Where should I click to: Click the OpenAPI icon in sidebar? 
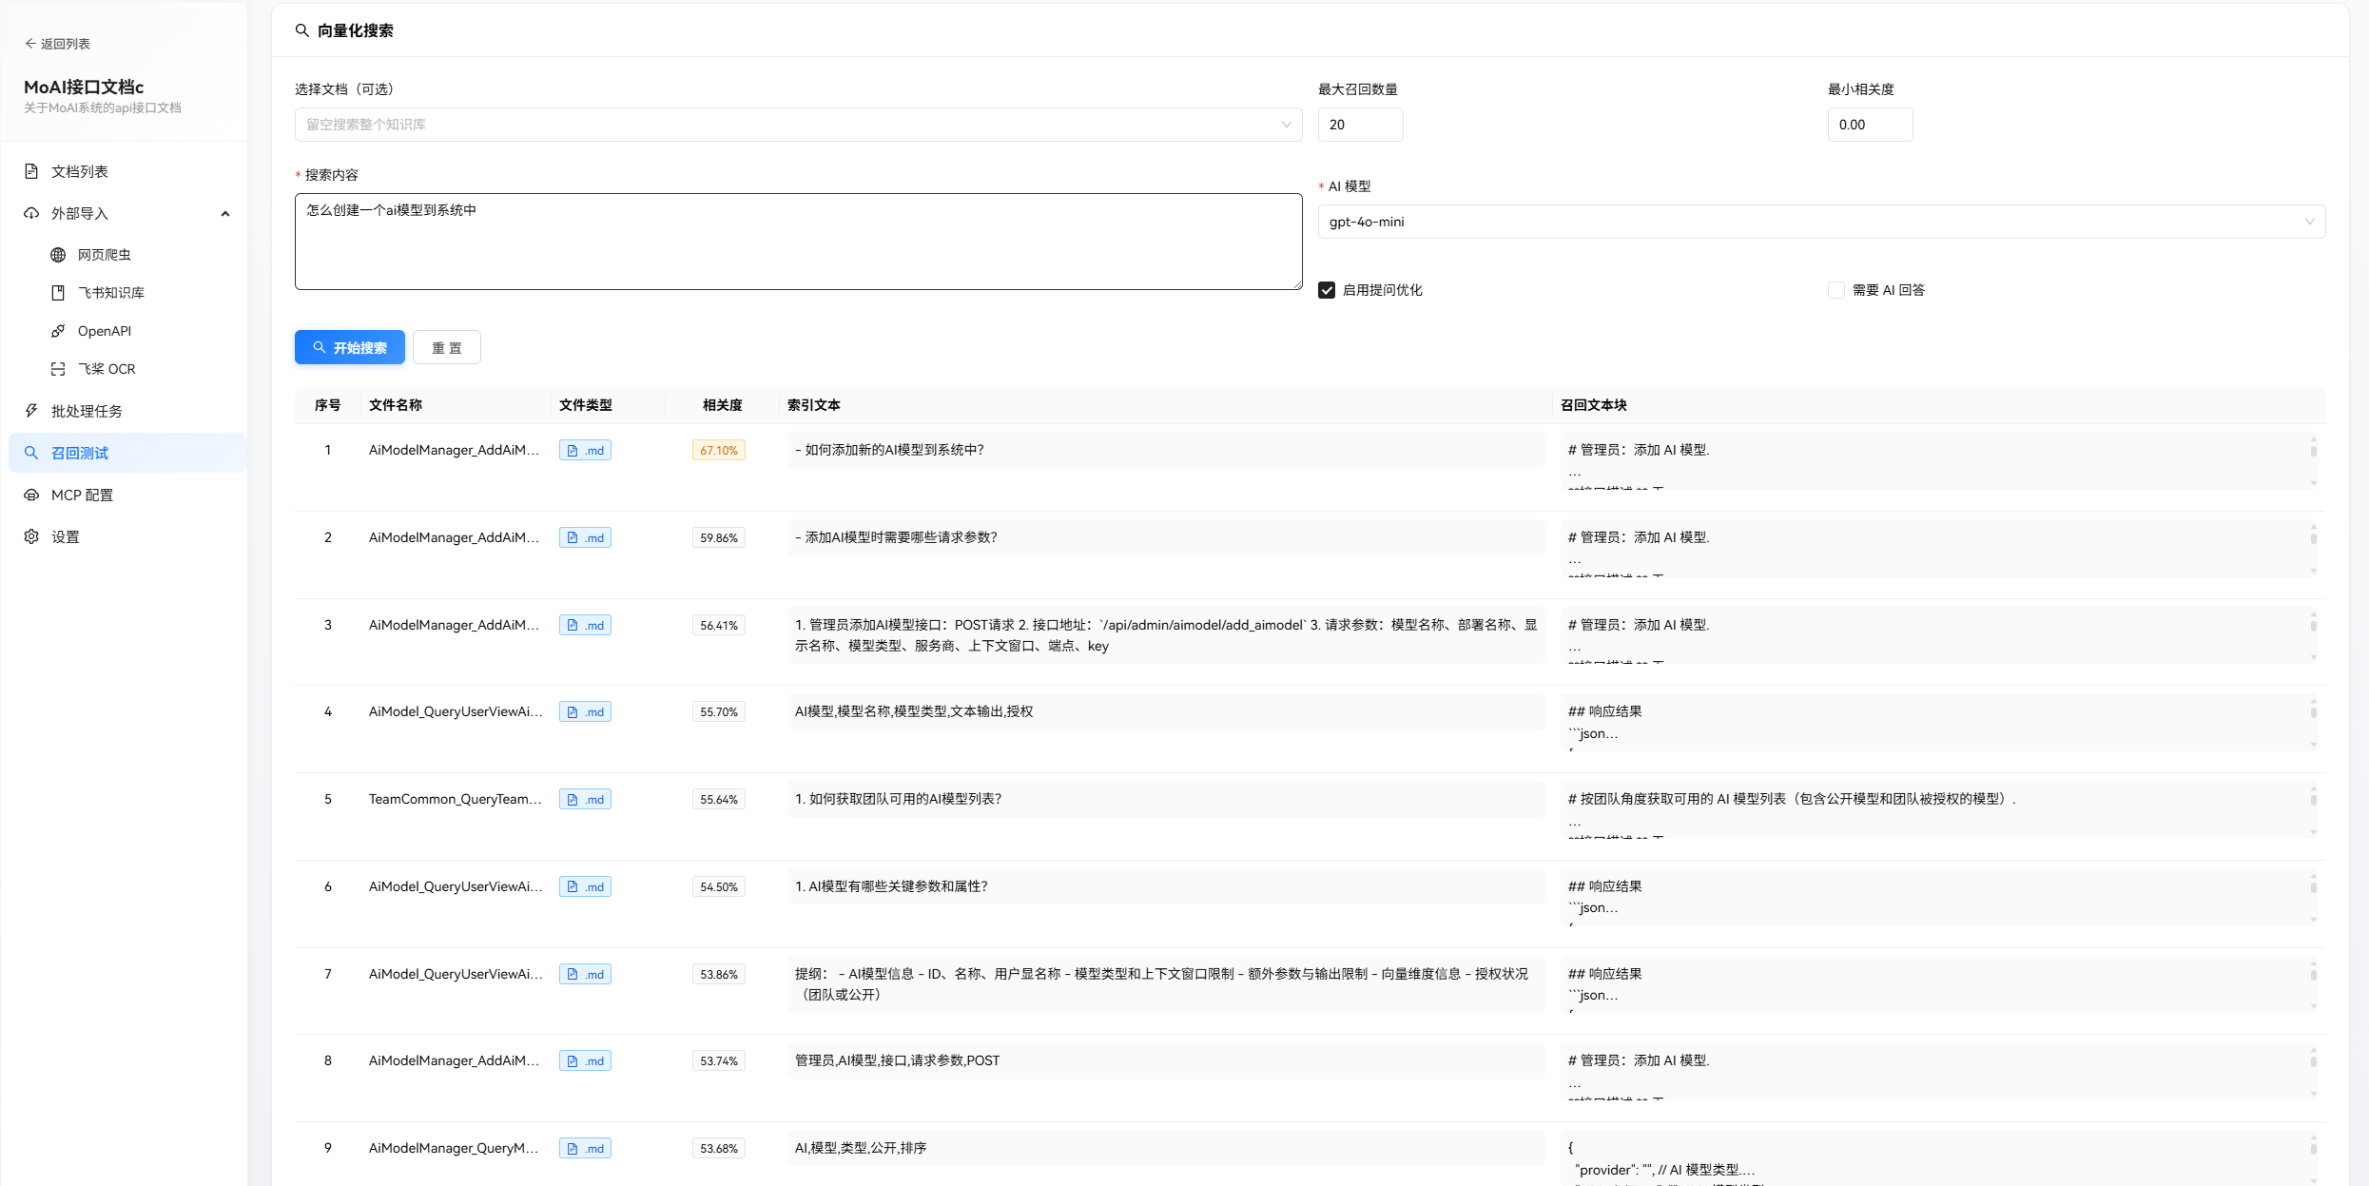tap(58, 331)
